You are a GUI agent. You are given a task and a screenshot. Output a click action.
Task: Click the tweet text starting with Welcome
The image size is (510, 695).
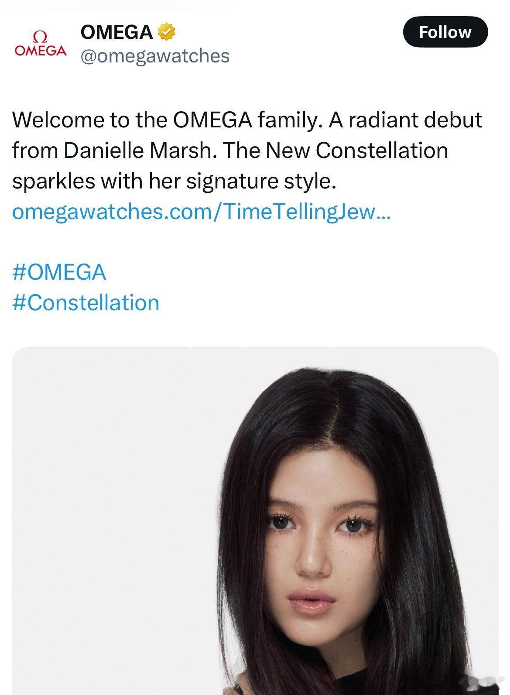point(247,151)
